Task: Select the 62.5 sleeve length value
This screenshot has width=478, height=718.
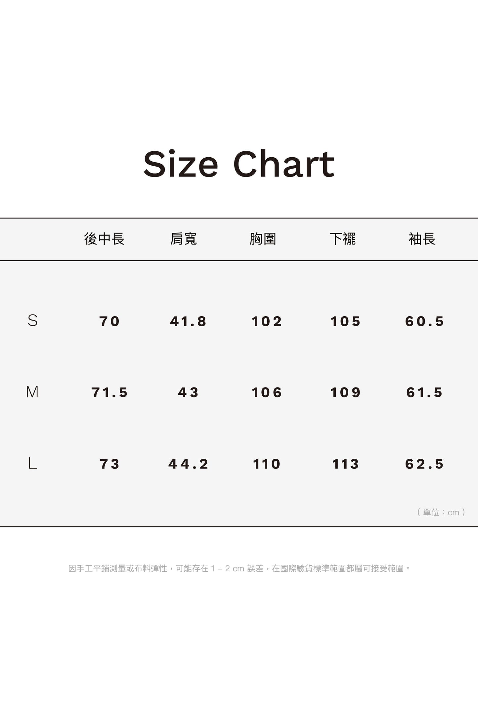Action: click(x=425, y=464)
